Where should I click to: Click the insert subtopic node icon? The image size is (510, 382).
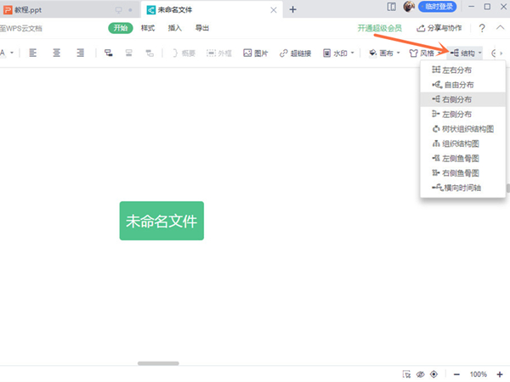pos(108,53)
